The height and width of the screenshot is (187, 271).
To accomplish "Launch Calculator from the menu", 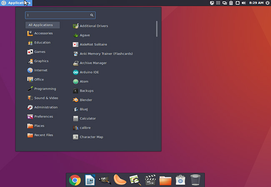I will [88, 118].
